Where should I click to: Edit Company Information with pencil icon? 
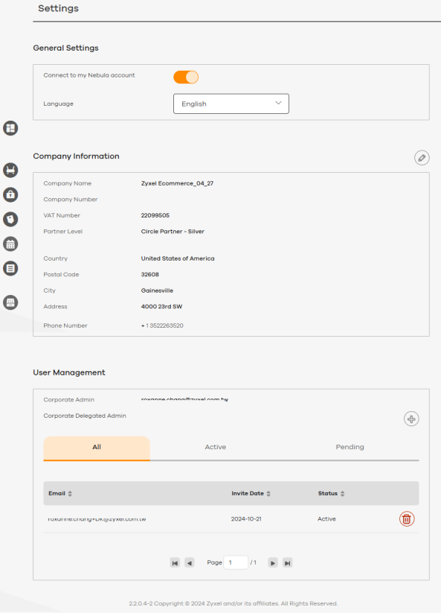[x=422, y=158]
